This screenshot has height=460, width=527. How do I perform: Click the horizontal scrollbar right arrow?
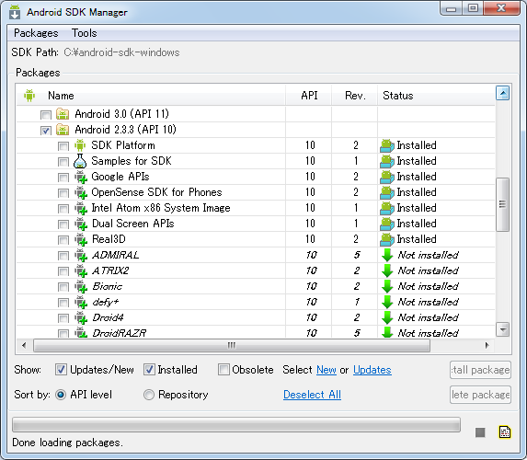(487, 345)
